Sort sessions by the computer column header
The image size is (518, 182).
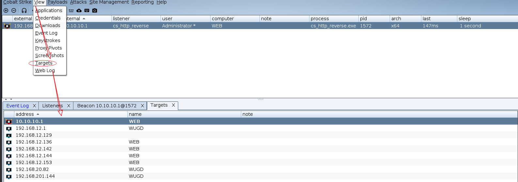tap(235, 19)
